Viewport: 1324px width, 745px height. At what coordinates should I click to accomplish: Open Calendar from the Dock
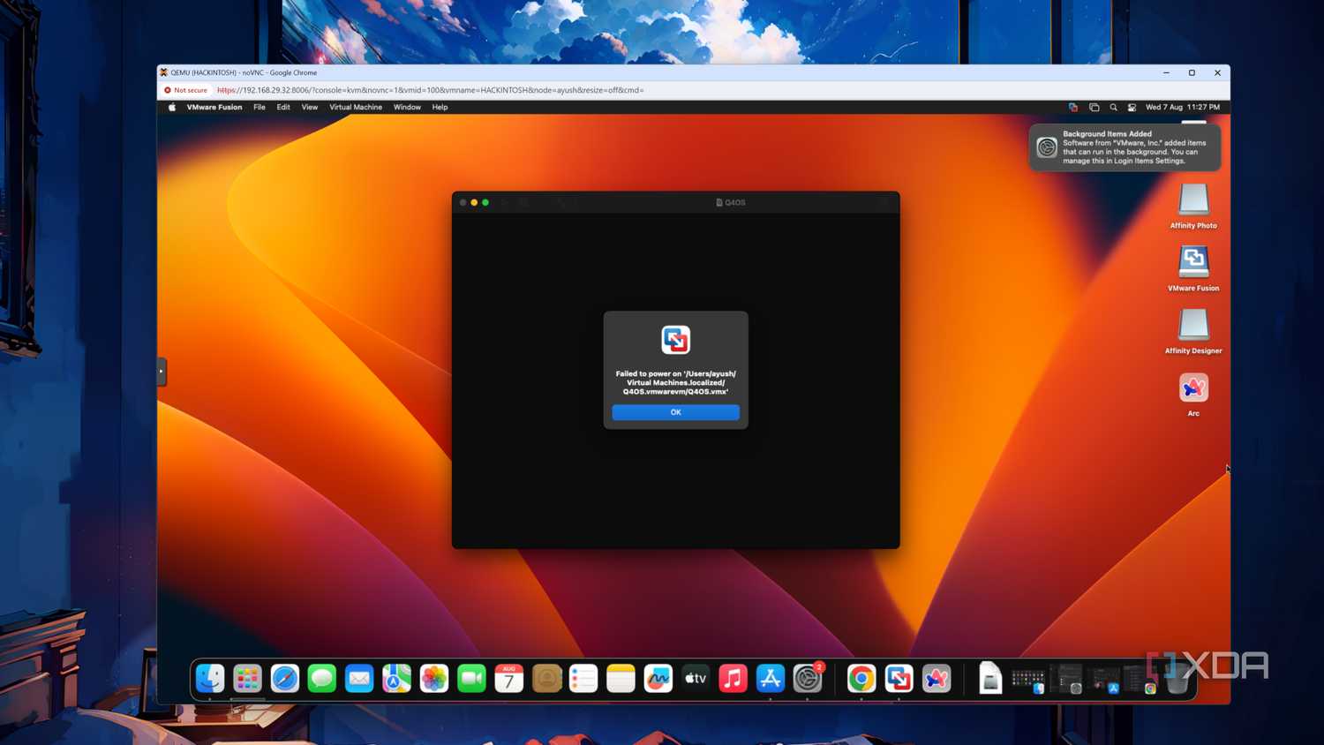tap(509, 678)
